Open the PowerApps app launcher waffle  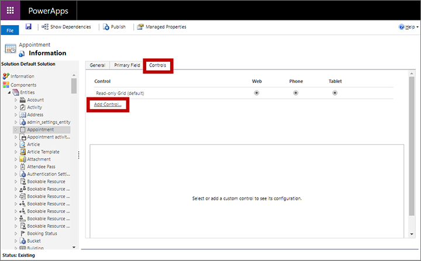[x=11, y=10]
